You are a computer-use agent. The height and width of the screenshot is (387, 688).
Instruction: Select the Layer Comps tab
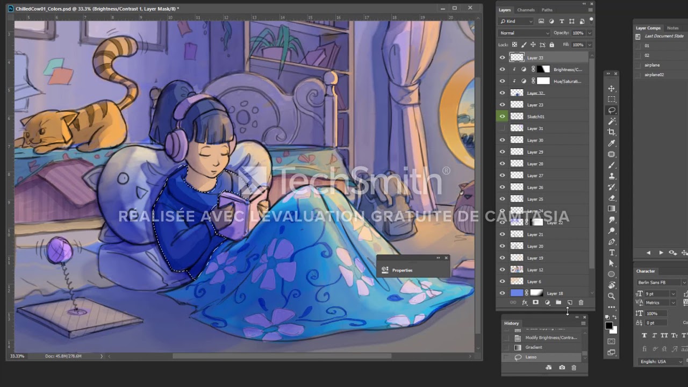(648, 28)
